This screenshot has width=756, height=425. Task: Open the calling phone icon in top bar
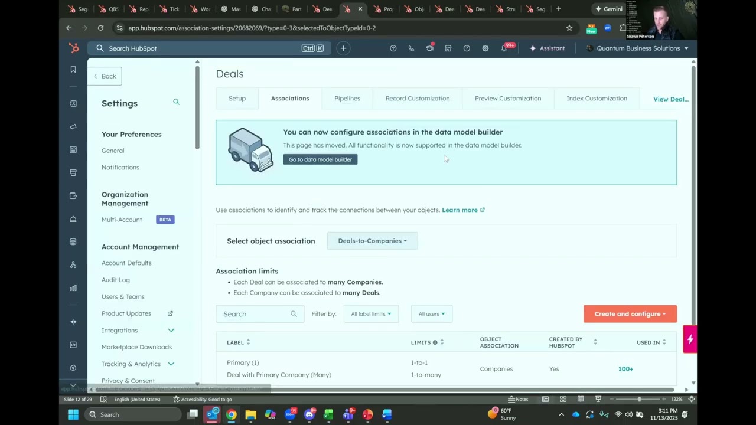pos(411,48)
